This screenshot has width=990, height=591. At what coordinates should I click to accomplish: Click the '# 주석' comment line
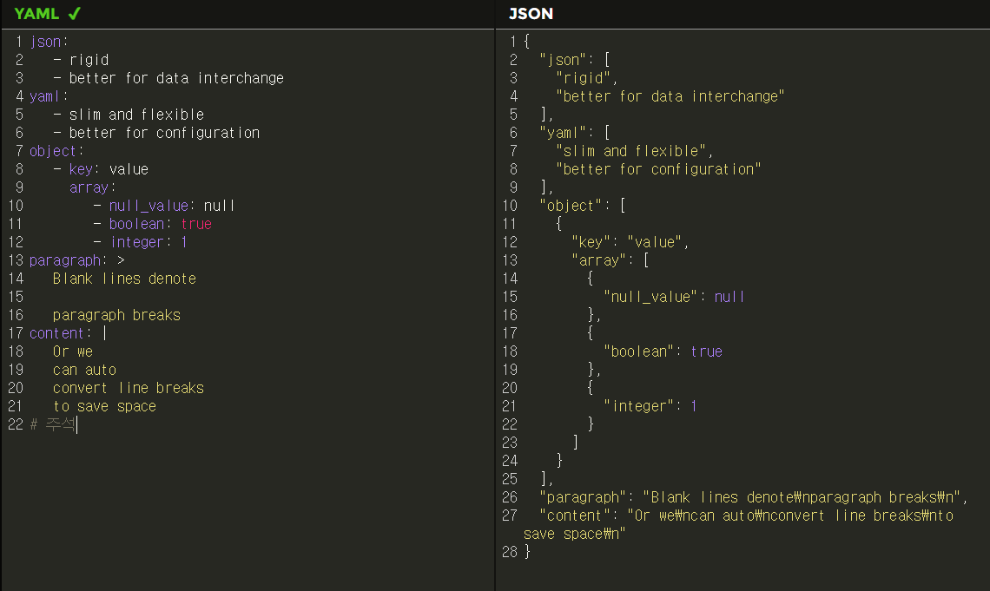tap(52, 426)
